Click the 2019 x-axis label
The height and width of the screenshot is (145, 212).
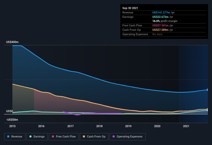tap(128, 126)
